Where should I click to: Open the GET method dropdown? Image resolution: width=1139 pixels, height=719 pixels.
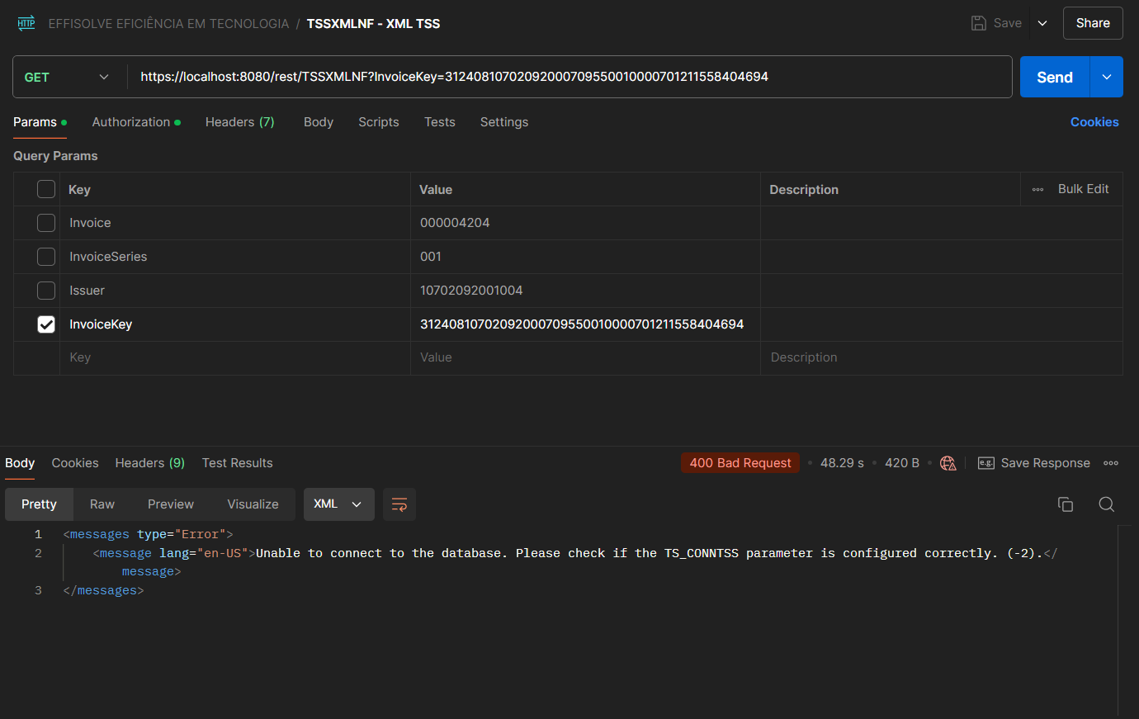[68, 77]
